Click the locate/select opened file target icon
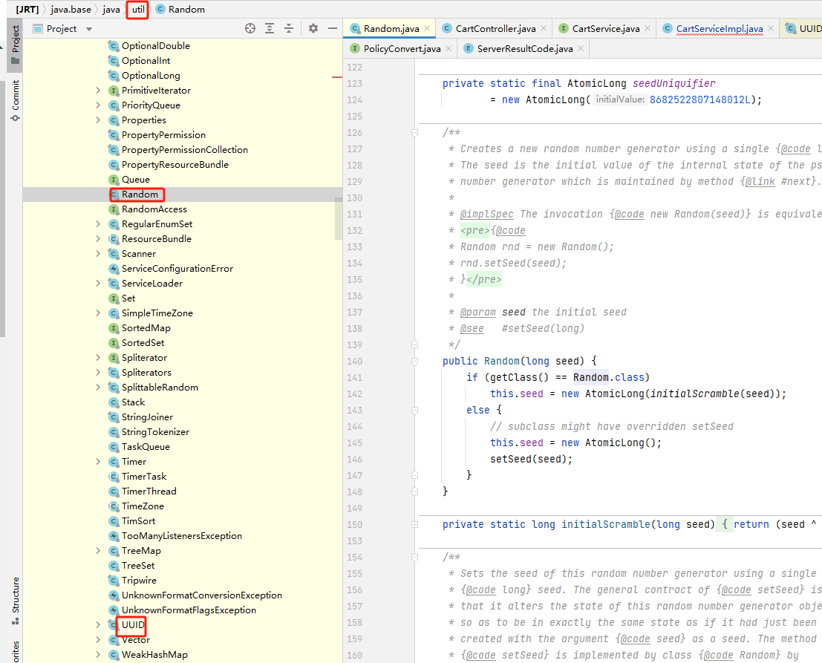 point(250,29)
